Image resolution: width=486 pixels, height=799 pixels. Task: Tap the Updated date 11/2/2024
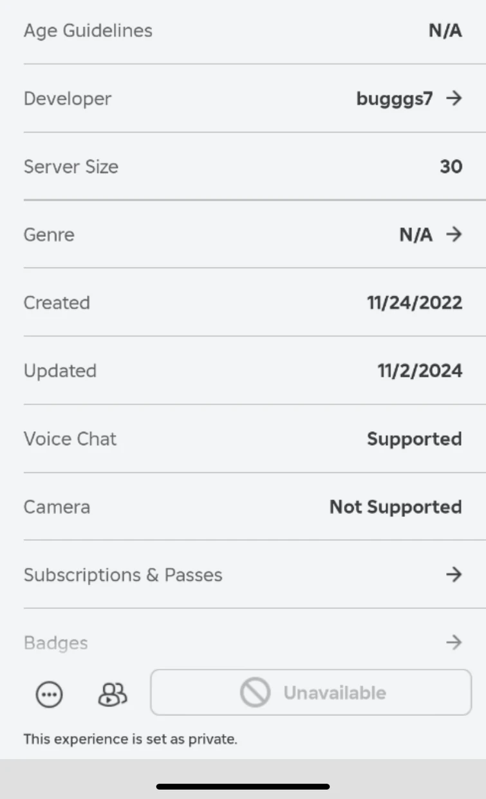point(420,371)
